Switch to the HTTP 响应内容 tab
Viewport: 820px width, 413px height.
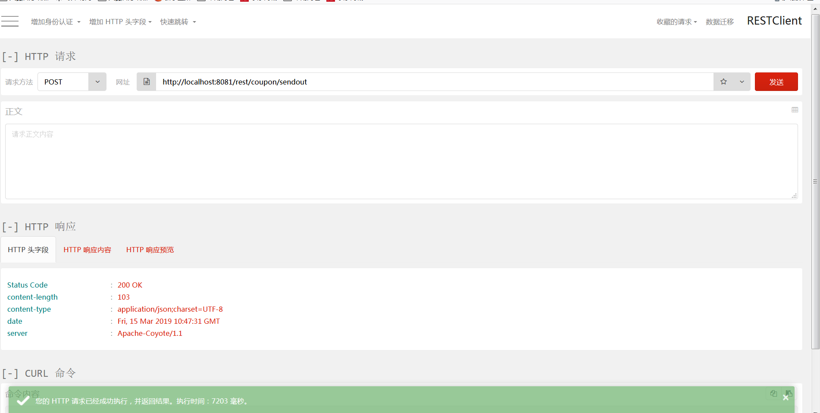coord(88,250)
